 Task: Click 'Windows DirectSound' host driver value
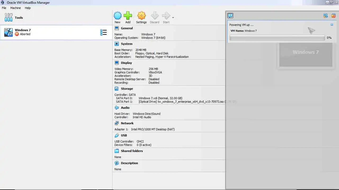(146, 114)
